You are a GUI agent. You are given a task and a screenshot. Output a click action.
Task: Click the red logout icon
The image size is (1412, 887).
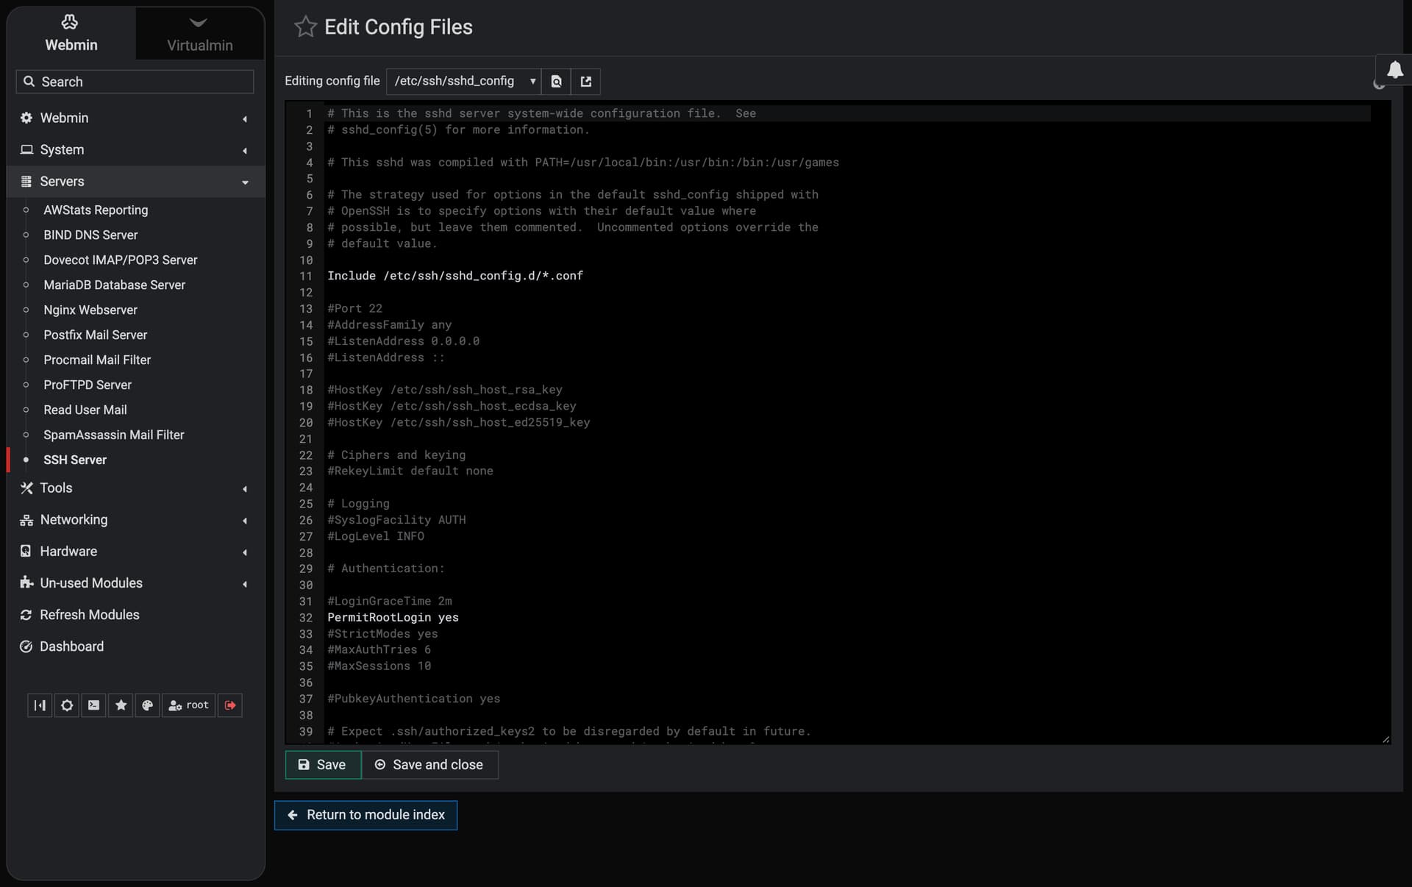click(230, 705)
